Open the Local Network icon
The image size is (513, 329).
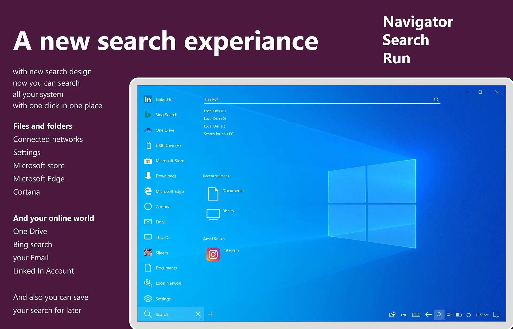[x=148, y=283]
